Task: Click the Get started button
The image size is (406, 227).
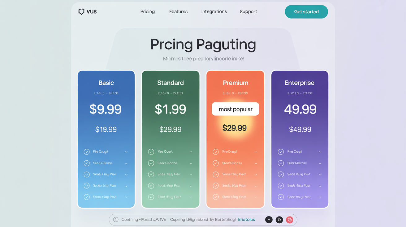Action: pyautogui.click(x=306, y=11)
